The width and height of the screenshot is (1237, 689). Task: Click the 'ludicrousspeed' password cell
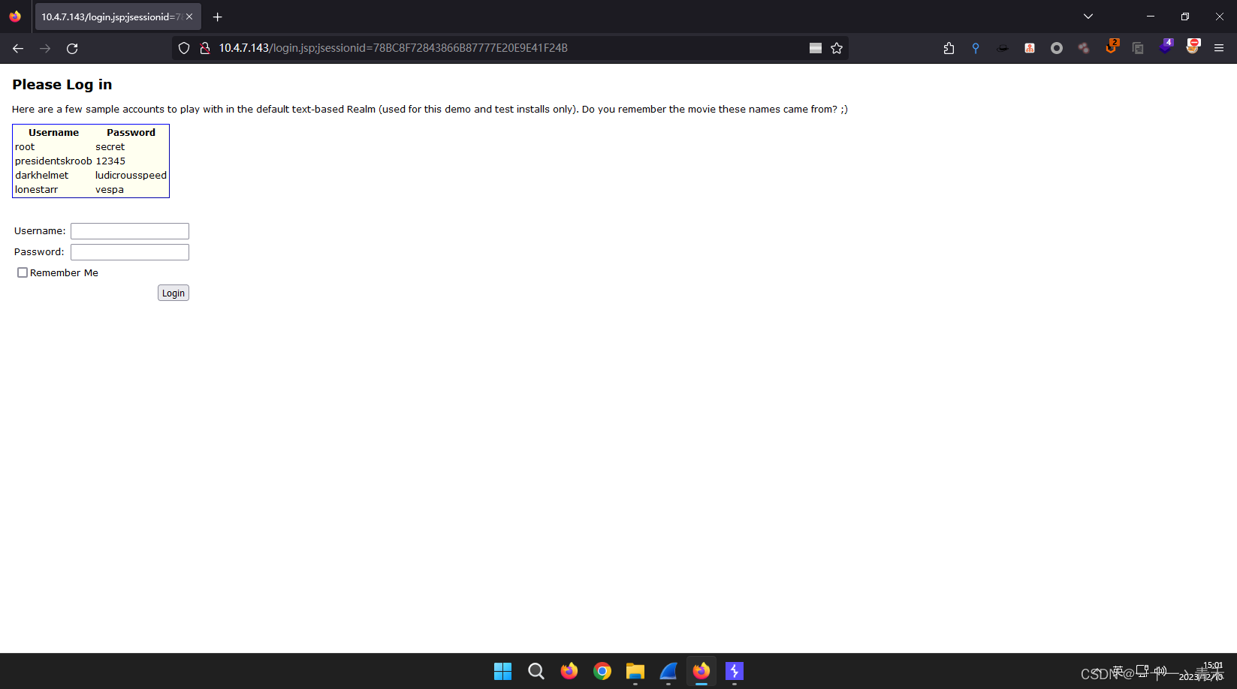(131, 176)
